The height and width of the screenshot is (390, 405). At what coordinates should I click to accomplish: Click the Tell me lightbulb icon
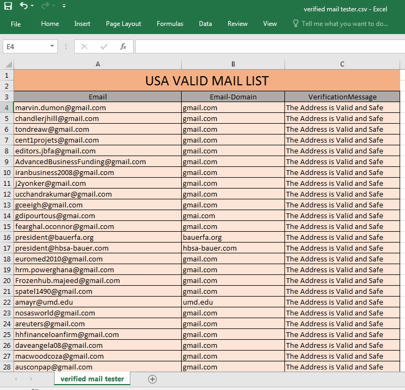tap(295, 24)
